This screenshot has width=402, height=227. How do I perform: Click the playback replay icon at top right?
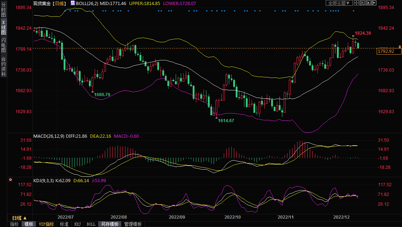coord(368,3)
